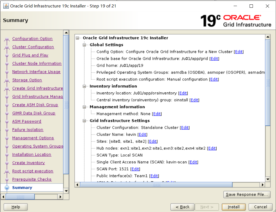
Task: Edit the Single Client Access Name
Action: [x=193, y=162]
